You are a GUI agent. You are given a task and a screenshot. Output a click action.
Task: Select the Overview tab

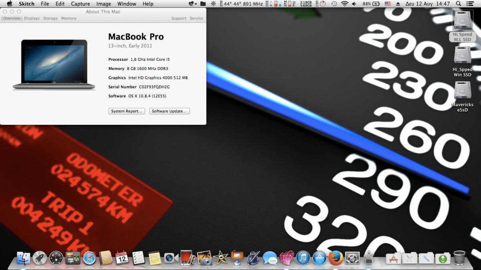tap(12, 18)
